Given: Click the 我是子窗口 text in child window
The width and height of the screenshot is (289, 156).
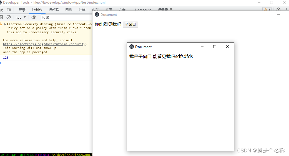Looking at the screenshot, I should [x=140, y=56].
